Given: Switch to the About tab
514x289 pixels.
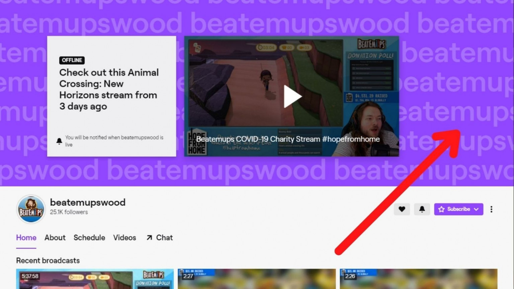Looking at the screenshot, I should (x=55, y=238).
